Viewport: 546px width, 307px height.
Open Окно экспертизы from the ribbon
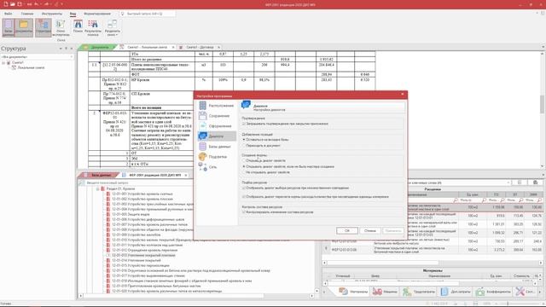pos(61,28)
